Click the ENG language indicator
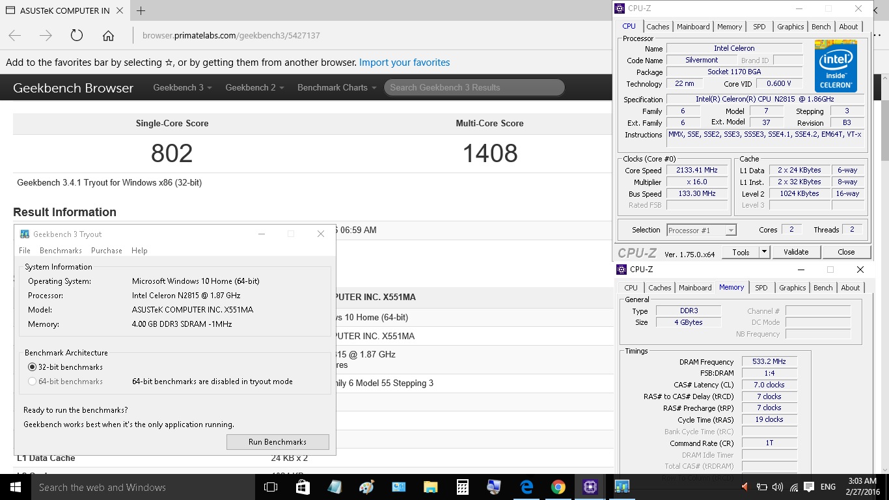889x500 pixels. point(828,487)
